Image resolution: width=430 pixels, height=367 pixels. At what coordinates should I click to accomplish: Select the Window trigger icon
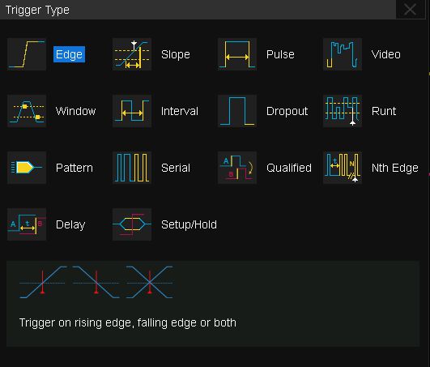(x=27, y=111)
